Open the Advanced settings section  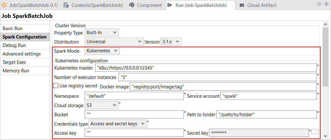pyautogui.click(x=21, y=54)
